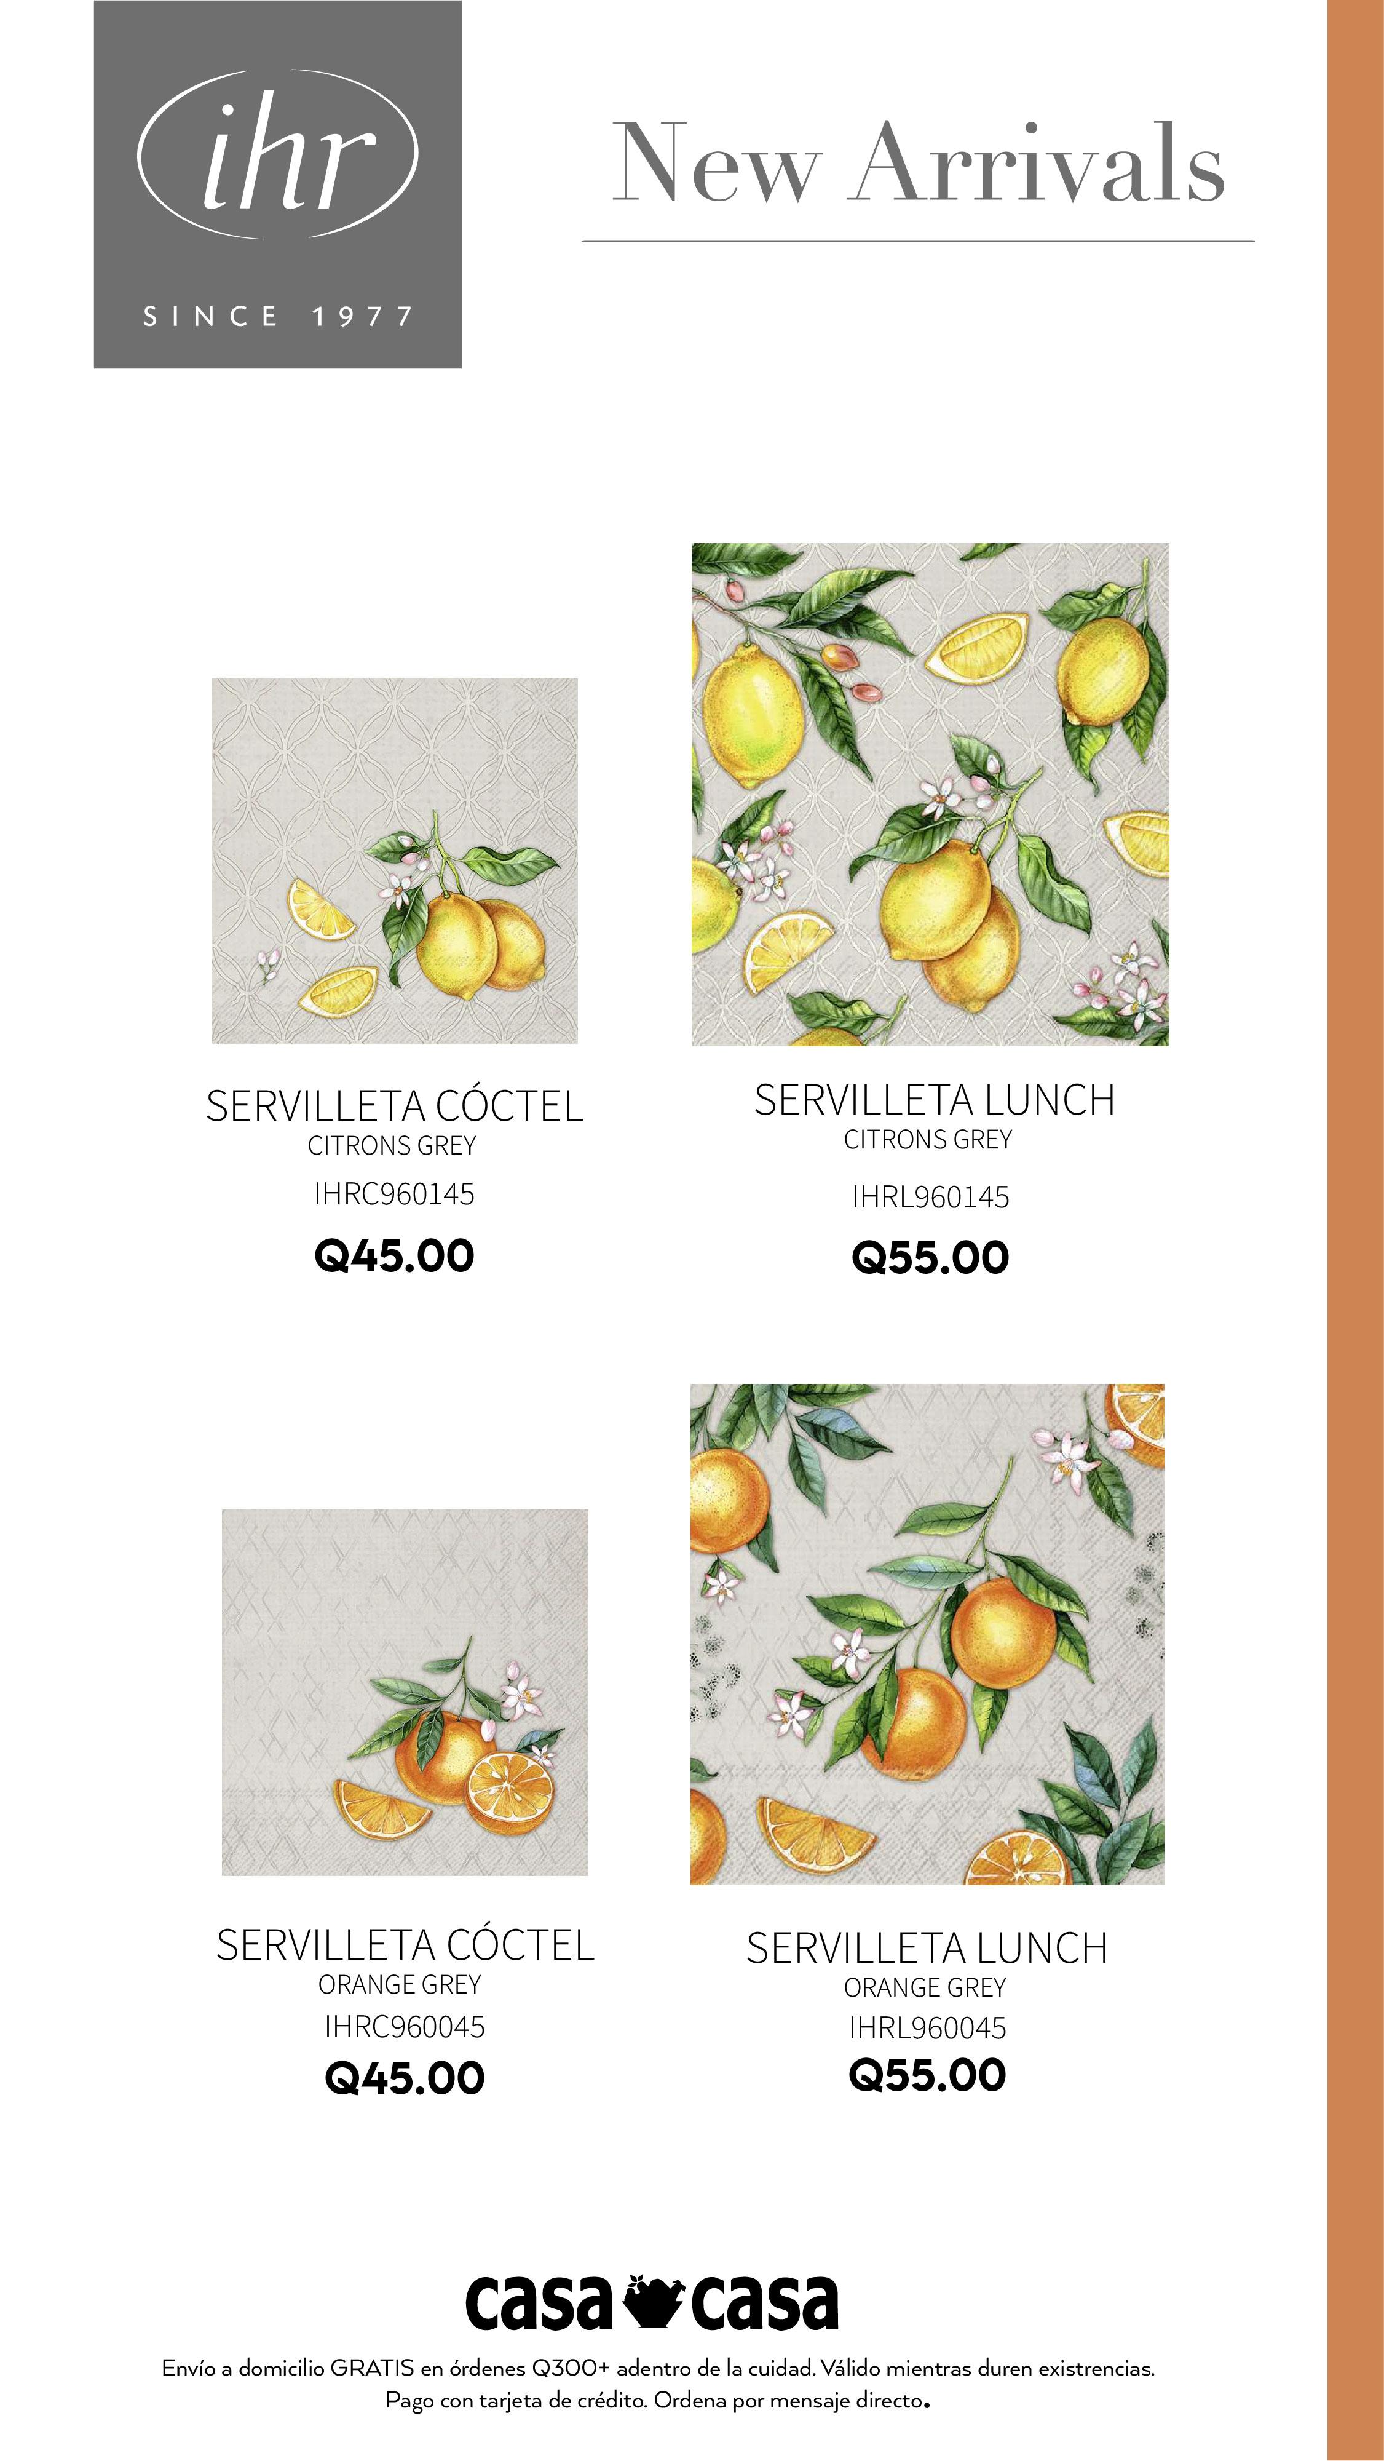The image size is (1384, 2461).
Task: Click product code IHRC960145
Action: point(395,1194)
